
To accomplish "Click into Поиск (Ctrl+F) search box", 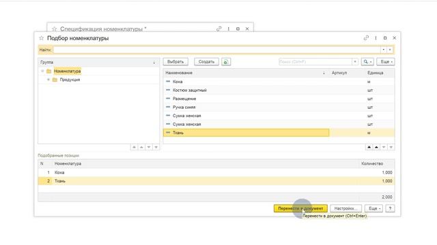I will click(x=315, y=62).
